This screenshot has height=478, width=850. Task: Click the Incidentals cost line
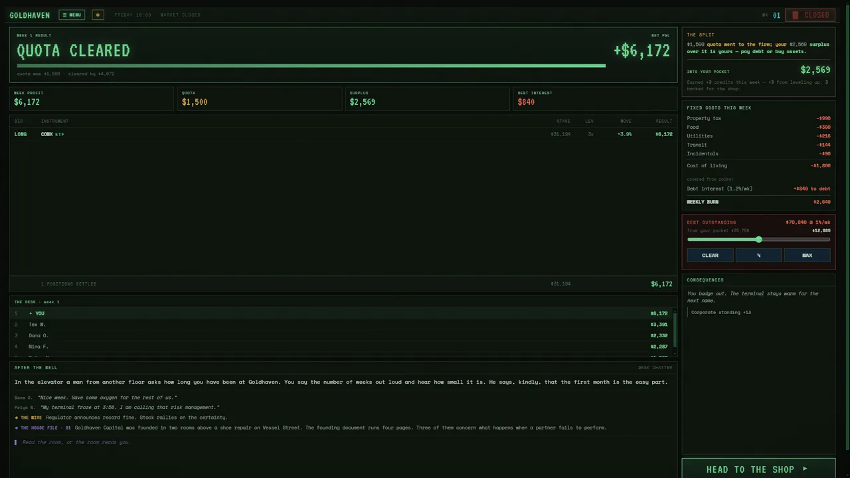758,153
